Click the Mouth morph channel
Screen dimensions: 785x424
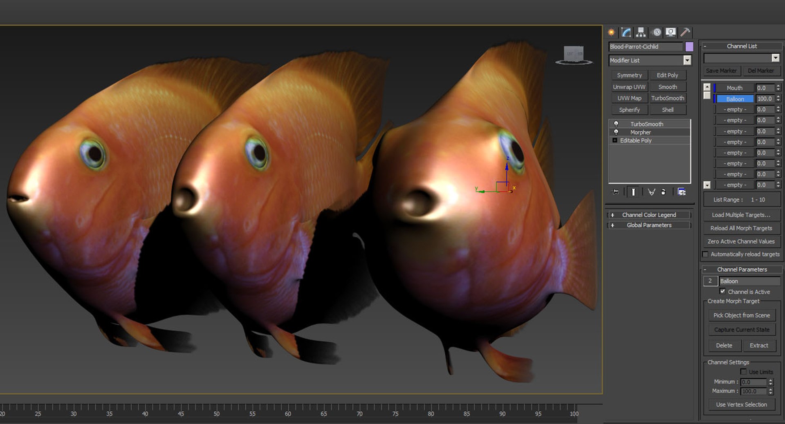[735, 88]
